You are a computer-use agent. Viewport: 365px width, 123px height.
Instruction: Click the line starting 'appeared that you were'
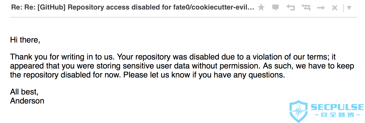[182, 66]
